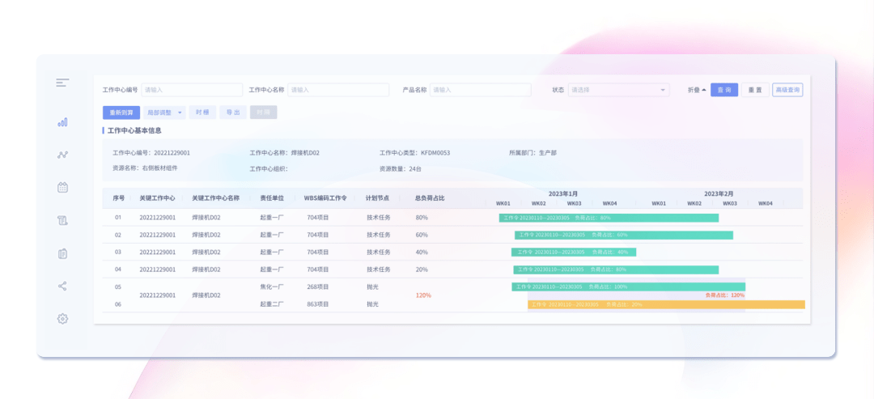This screenshot has height=399, width=874.
Task: Click 资源名称: 右侧板材组件 info text
Action: (x=145, y=168)
